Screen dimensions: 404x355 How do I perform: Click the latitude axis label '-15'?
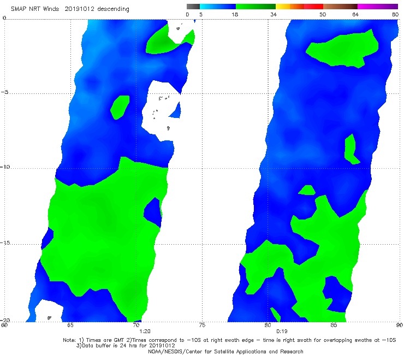tap(5, 242)
